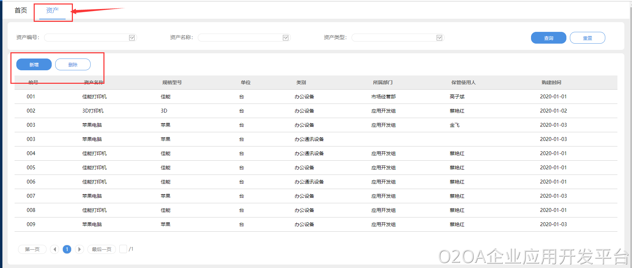
Task: Open the 资产 tab
Action: coord(52,10)
